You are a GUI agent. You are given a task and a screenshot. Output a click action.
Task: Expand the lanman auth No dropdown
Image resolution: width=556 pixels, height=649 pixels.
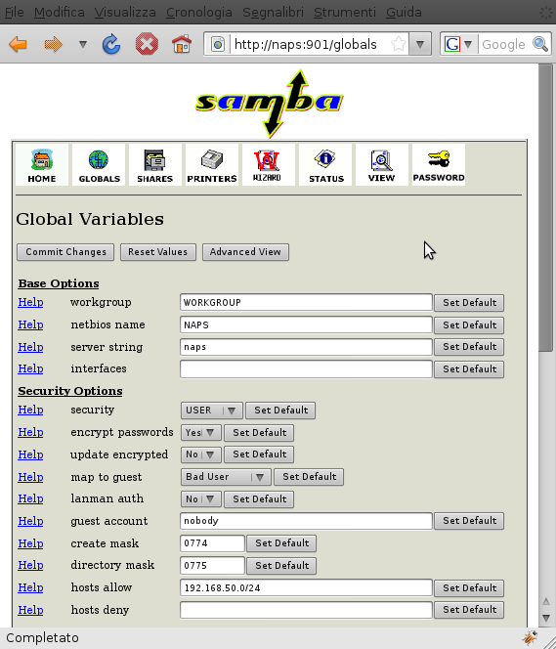(x=200, y=499)
